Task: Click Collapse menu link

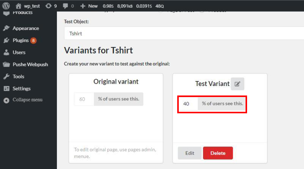Action: (x=28, y=100)
